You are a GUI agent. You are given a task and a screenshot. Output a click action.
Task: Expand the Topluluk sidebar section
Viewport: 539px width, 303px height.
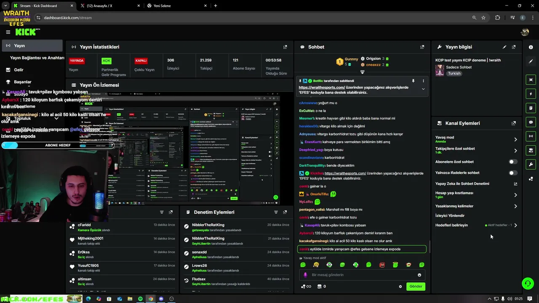tap(56, 119)
